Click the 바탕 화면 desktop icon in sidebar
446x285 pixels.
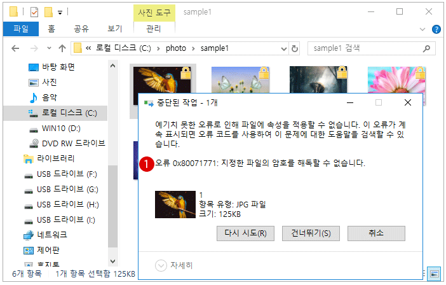(34, 67)
